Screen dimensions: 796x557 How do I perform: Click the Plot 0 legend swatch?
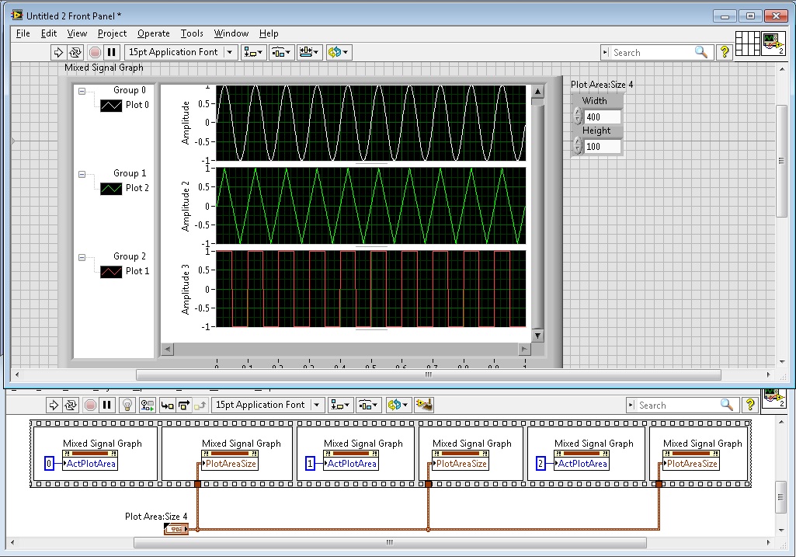point(111,106)
